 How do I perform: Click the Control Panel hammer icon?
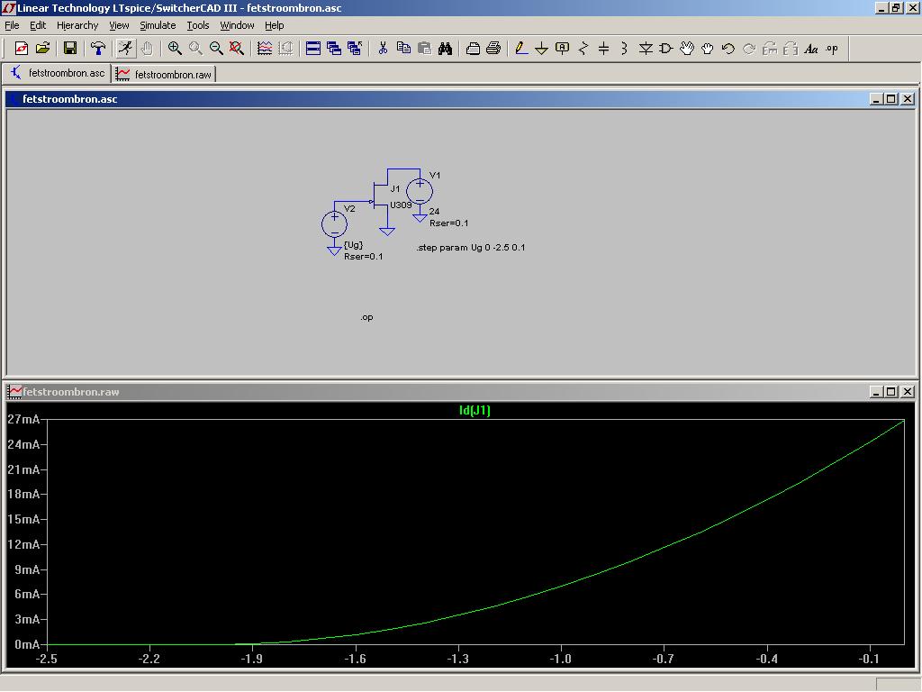point(98,49)
